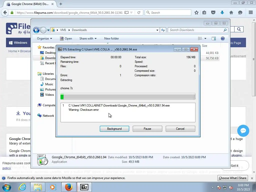Click the Explorer forward arrow button

click(x=43, y=30)
